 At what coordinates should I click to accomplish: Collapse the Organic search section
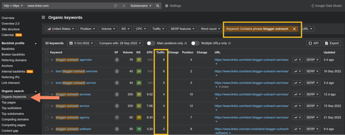pos(36,91)
